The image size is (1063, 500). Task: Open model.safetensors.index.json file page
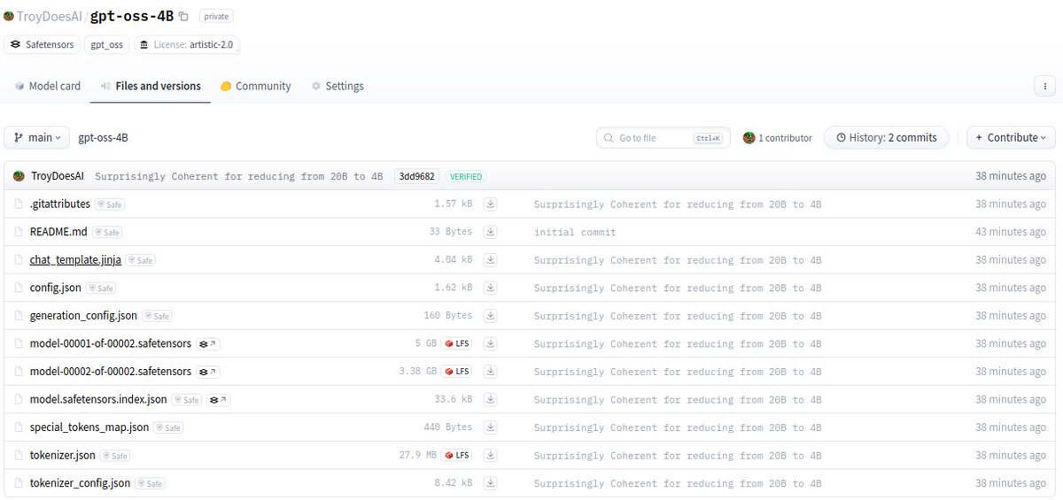[98, 399]
